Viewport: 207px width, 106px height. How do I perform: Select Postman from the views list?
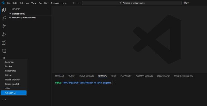coord(14,62)
